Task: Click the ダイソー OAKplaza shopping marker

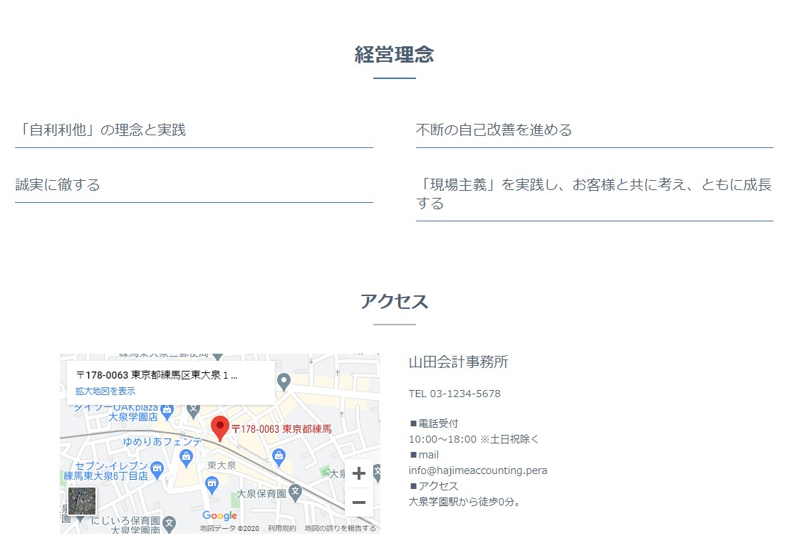Action: tap(167, 411)
